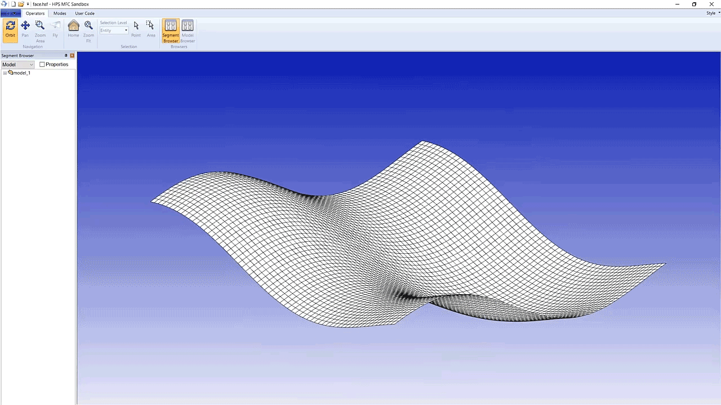
Task: Open the User Code ribbon tab
Action: tap(84, 13)
